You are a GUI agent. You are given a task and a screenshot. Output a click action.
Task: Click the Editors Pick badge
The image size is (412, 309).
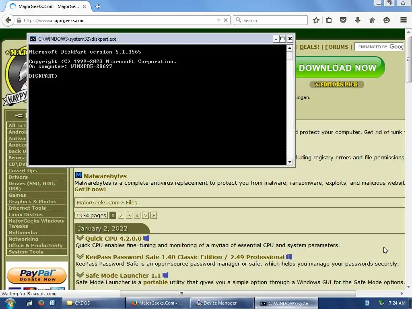[x=337, y=84]
